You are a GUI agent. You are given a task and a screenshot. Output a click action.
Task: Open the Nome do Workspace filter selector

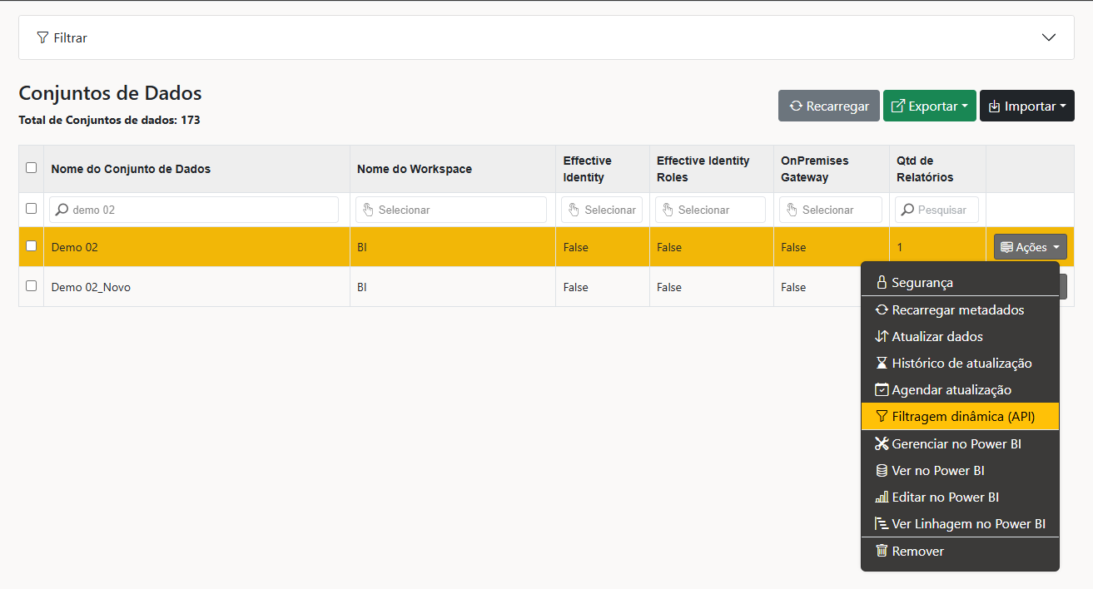451,210
